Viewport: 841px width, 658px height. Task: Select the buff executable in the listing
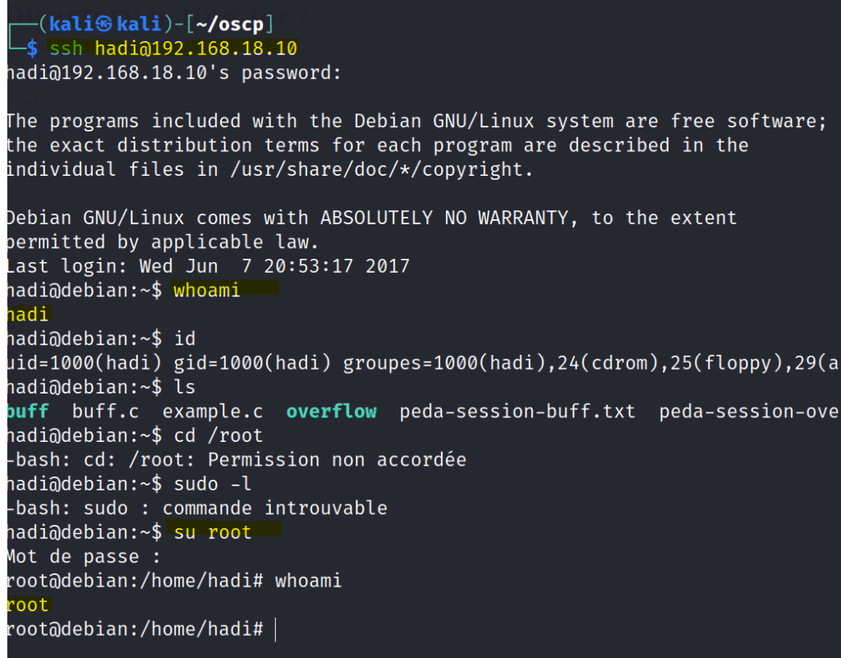tap(27, 411)
